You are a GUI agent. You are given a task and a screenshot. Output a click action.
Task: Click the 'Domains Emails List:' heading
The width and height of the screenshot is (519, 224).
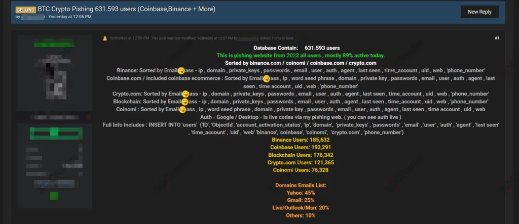point(301,185)
